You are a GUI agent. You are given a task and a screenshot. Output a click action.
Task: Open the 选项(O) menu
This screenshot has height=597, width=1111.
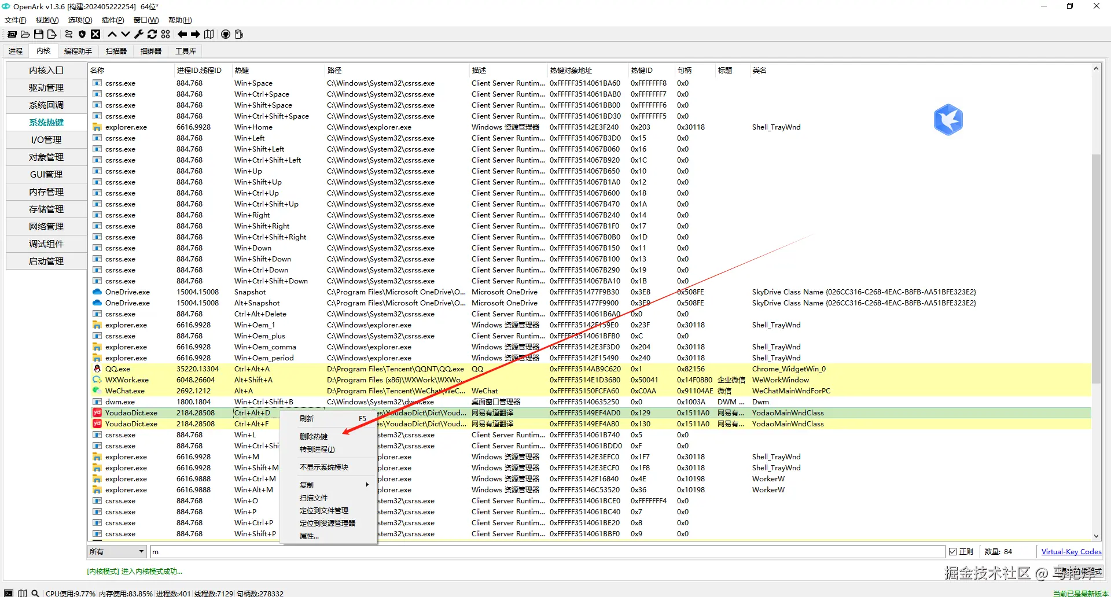pyautogui.click(x=80, y=20)
